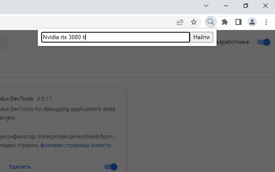275x172 pixels.
Task: Restore down the browser window
Action: point(246,6)
